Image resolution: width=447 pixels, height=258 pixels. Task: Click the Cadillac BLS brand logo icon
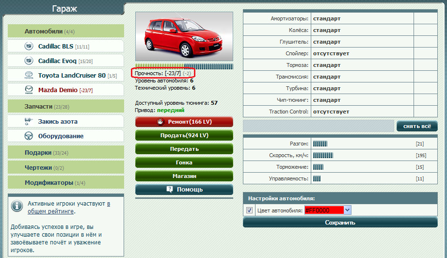(x=29, y=46)
